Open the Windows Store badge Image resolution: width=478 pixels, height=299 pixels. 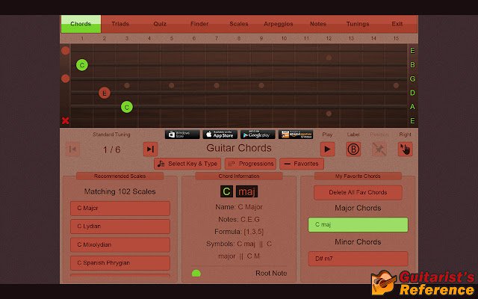182,135
